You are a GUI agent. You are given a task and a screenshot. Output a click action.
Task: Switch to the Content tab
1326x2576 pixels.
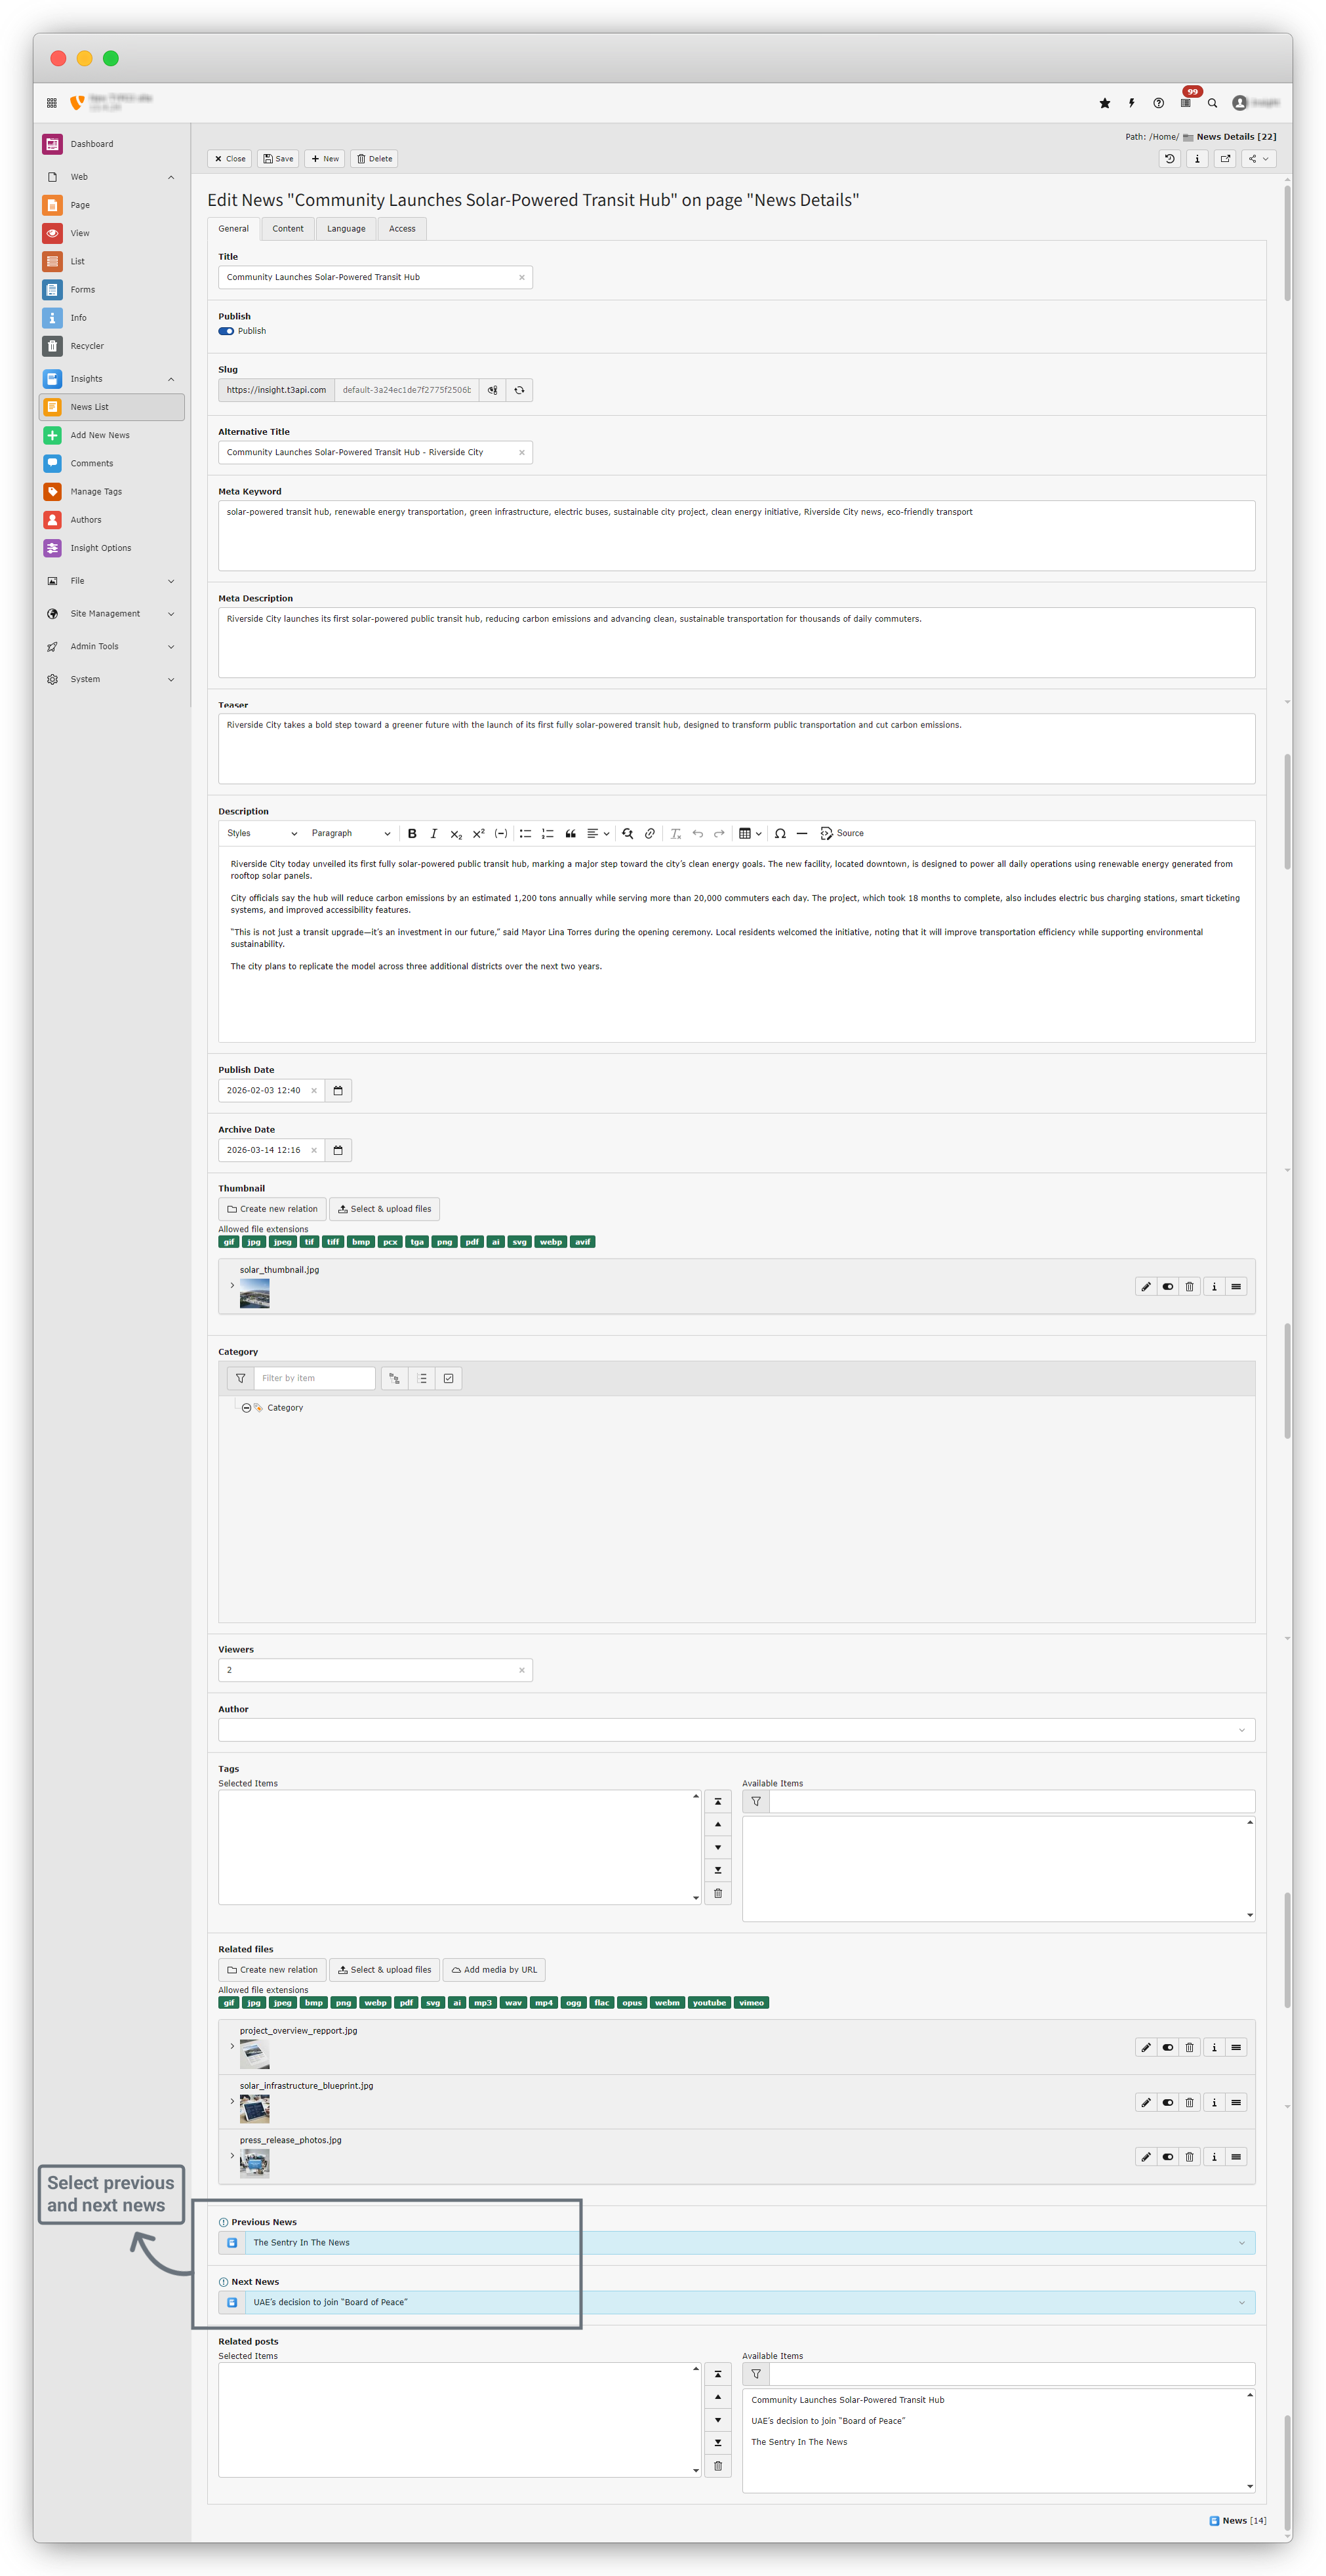(288, 229)
